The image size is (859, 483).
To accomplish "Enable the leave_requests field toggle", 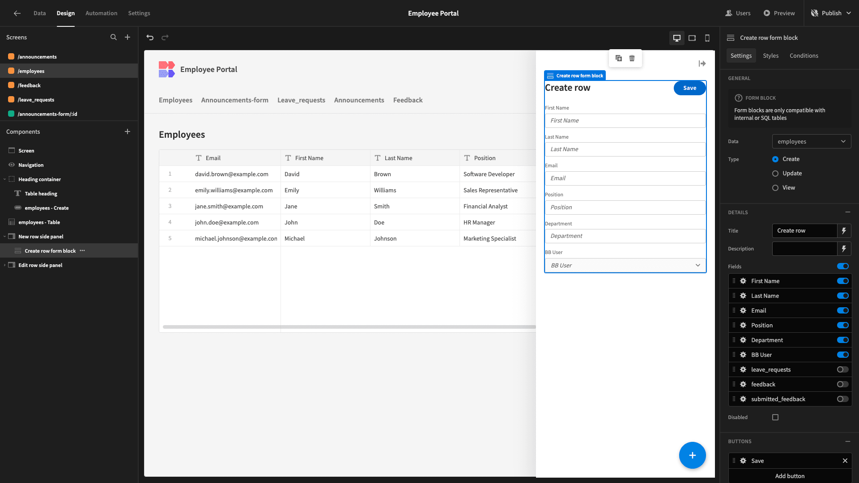I will coord(843,369).
